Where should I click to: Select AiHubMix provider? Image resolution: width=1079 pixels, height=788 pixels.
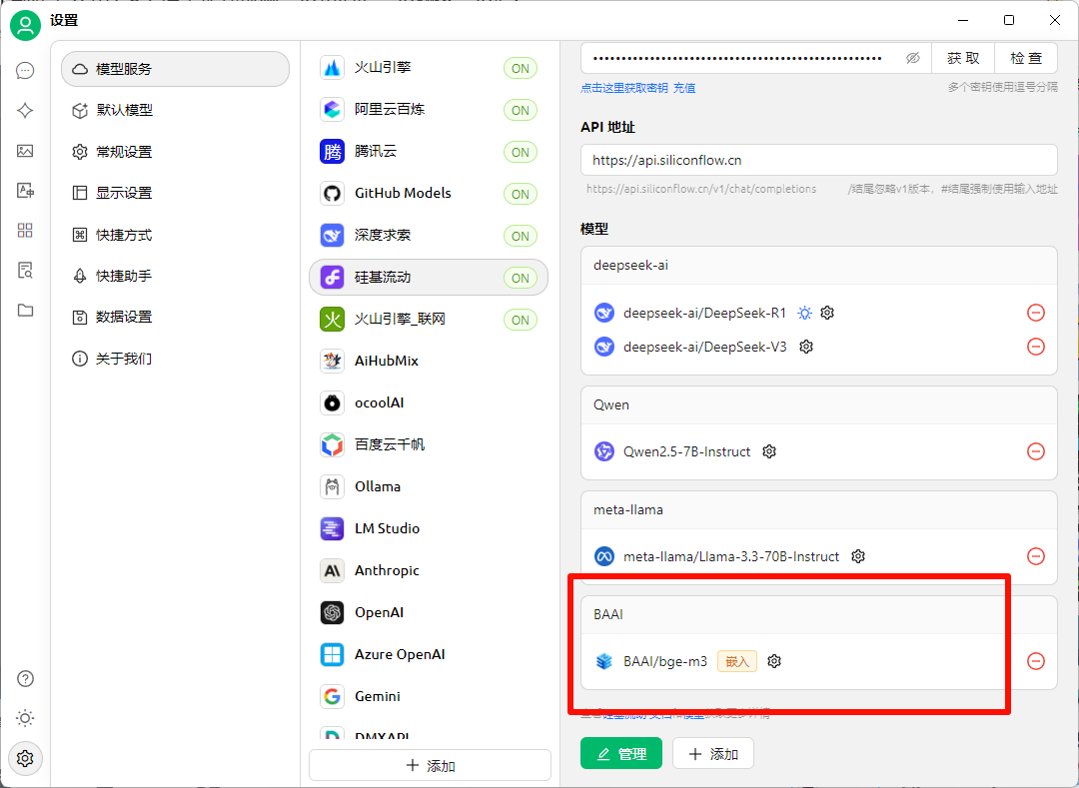(x=429, y=361)
